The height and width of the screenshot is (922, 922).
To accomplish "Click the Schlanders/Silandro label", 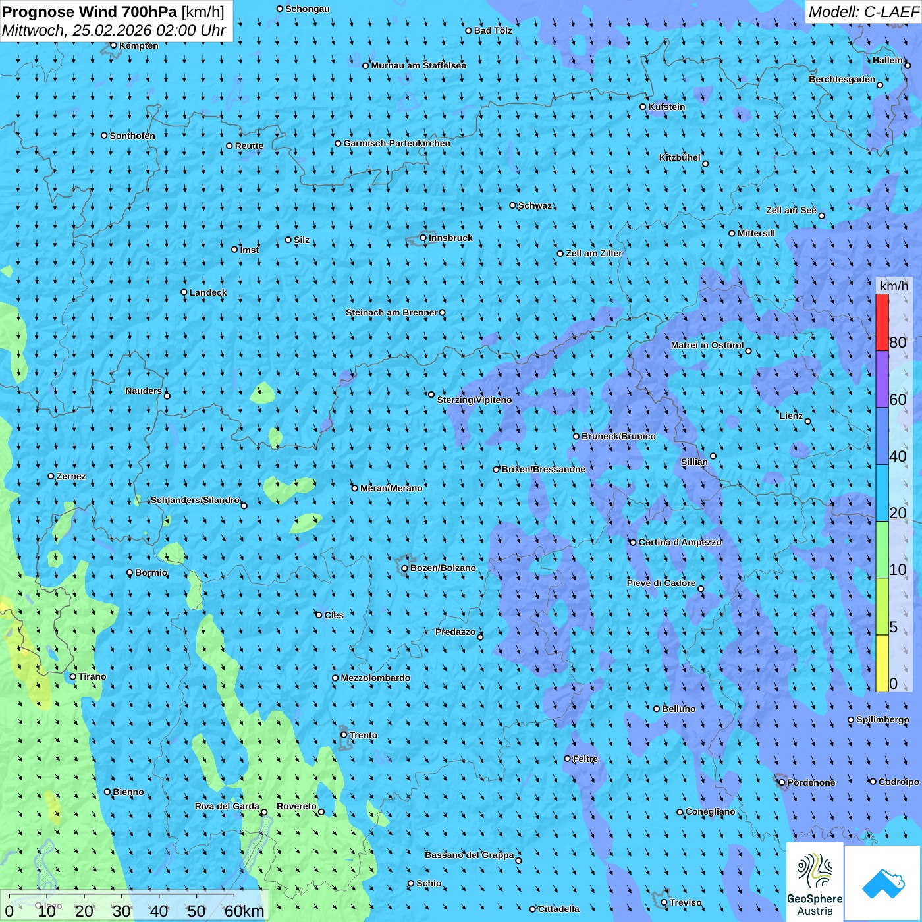I will [196, 500].
